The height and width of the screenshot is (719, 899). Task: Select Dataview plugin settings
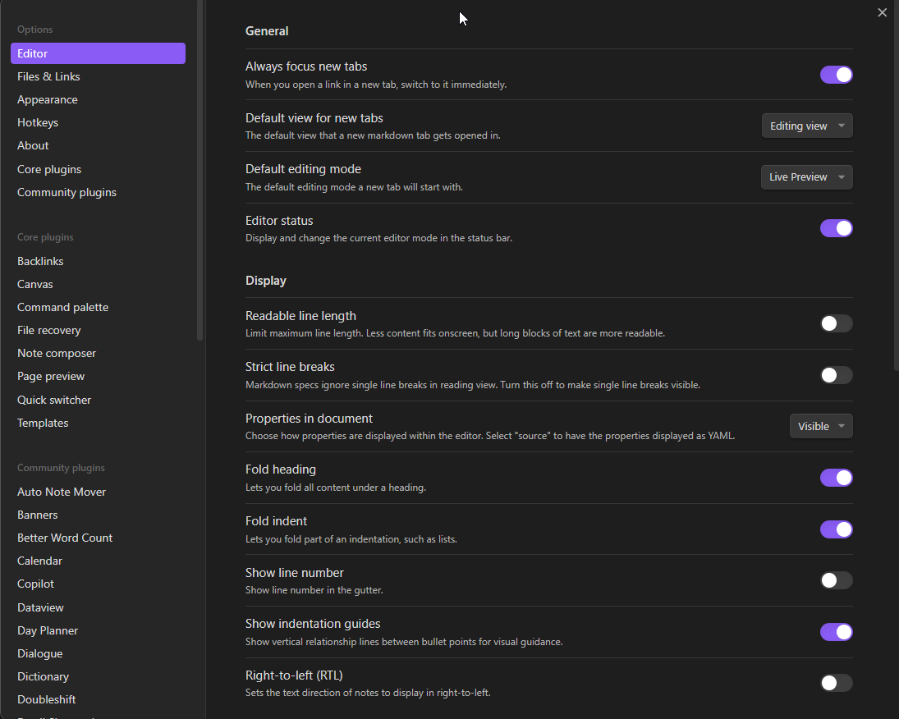click(x=40, y=607)
